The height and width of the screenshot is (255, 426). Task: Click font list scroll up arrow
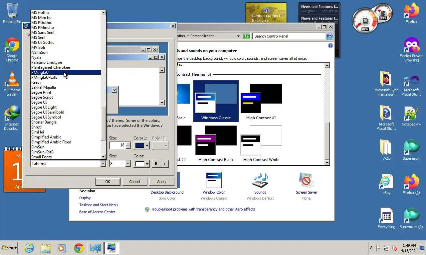(x=103, y=13)
